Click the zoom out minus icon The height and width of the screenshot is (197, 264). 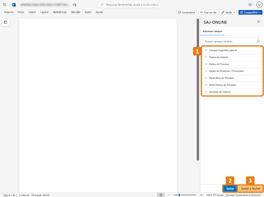(x=169, y=195)
